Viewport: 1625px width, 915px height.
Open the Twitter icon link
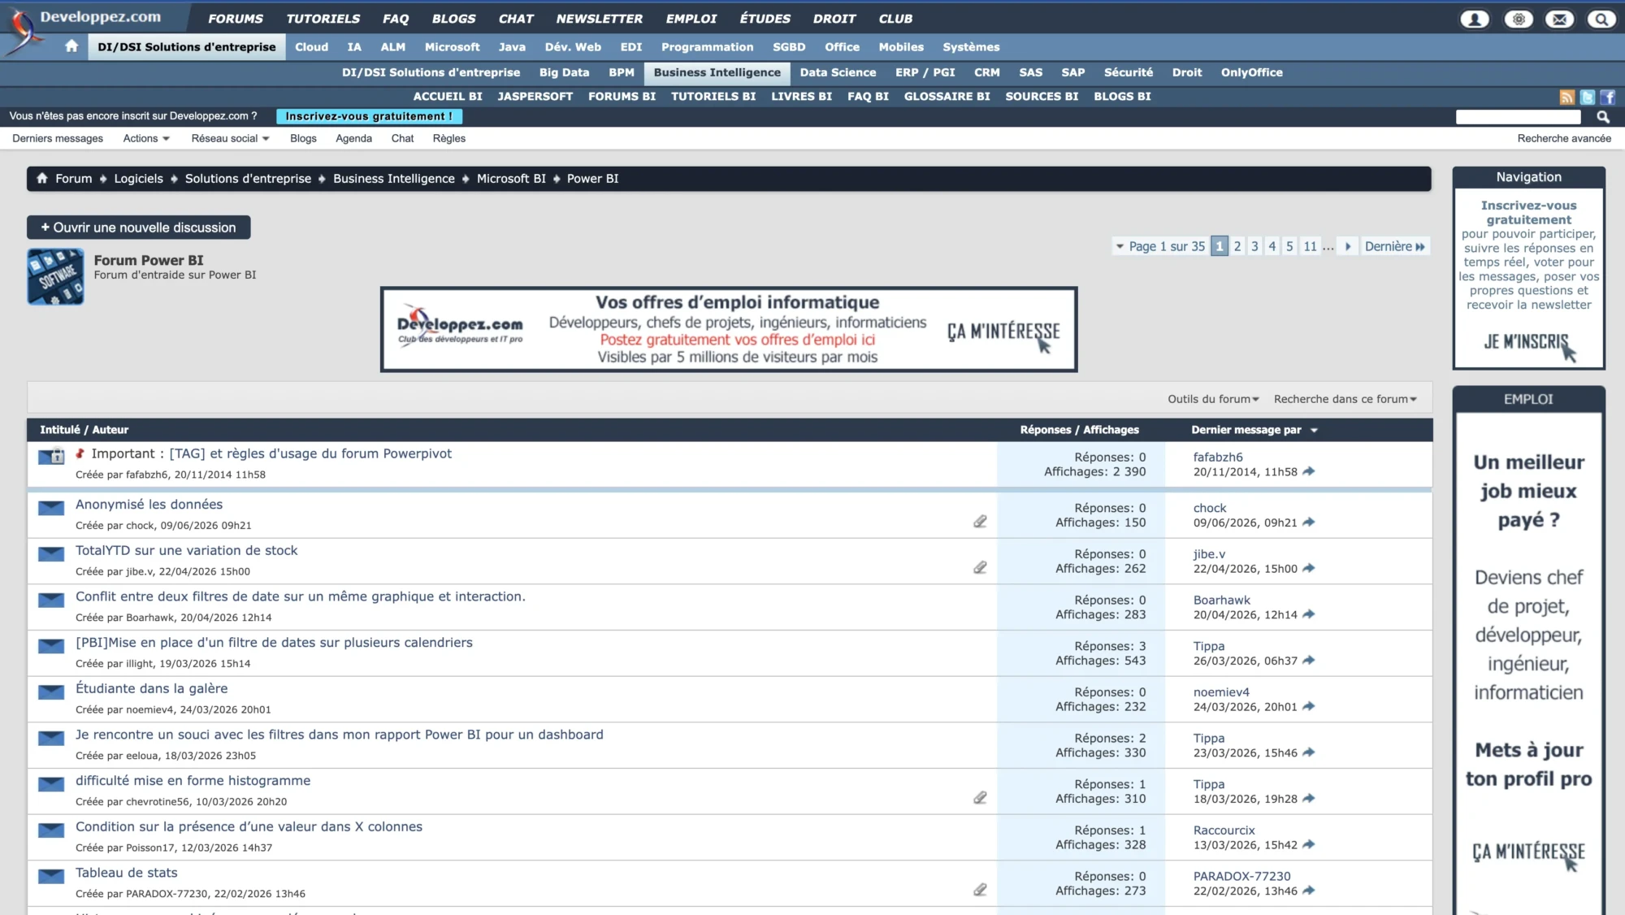pyautogui.click(x=1587, y=98)
